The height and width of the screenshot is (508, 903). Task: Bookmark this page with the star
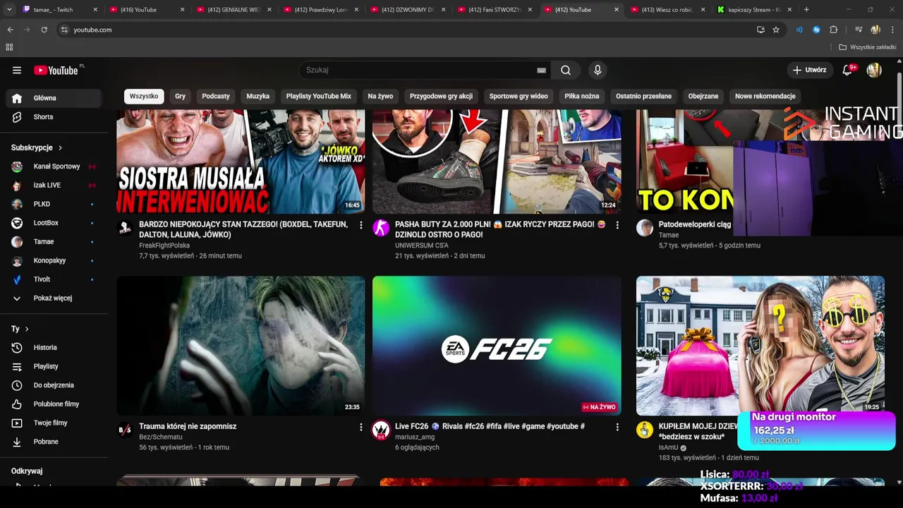(776, 30)
